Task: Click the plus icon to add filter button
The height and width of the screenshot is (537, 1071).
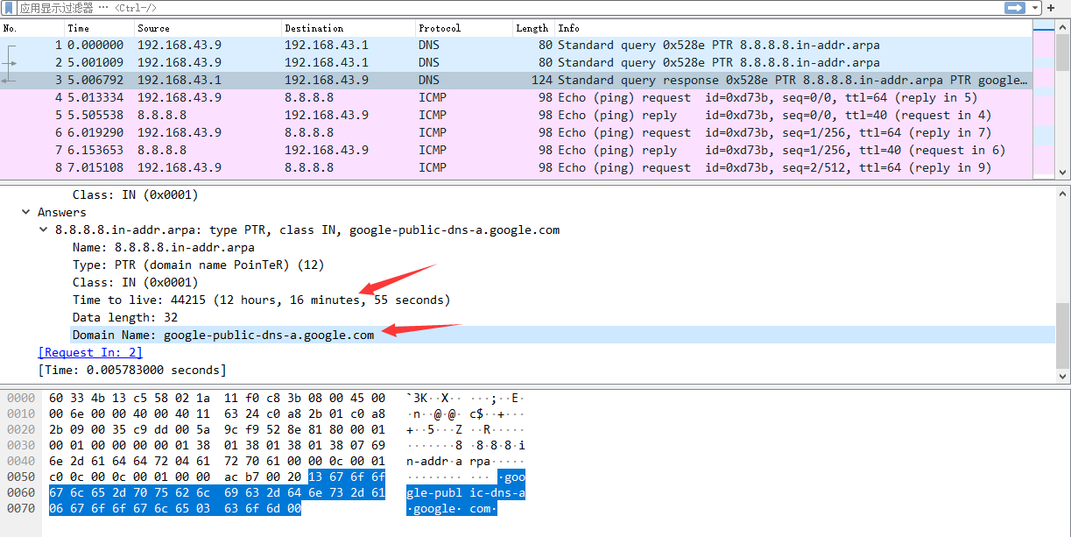Action: tap(1051, 8)
